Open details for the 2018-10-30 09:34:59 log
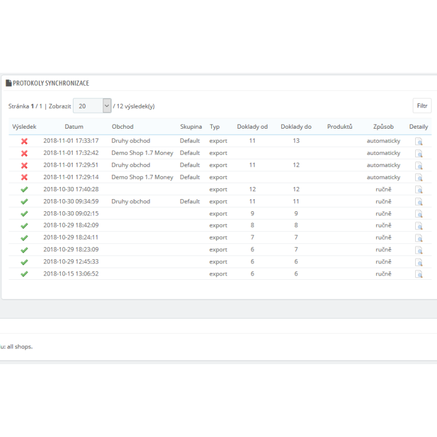437x437 pixels. (x=419, y=202)
